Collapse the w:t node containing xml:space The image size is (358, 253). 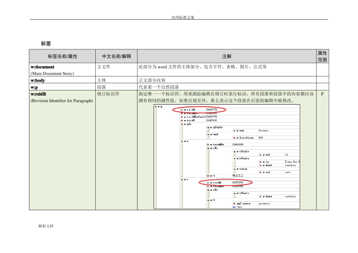click(x=208, y=200)
